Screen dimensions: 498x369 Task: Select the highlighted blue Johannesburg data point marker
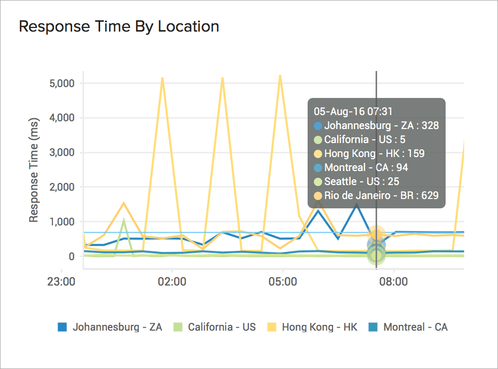tap(376, 244)
